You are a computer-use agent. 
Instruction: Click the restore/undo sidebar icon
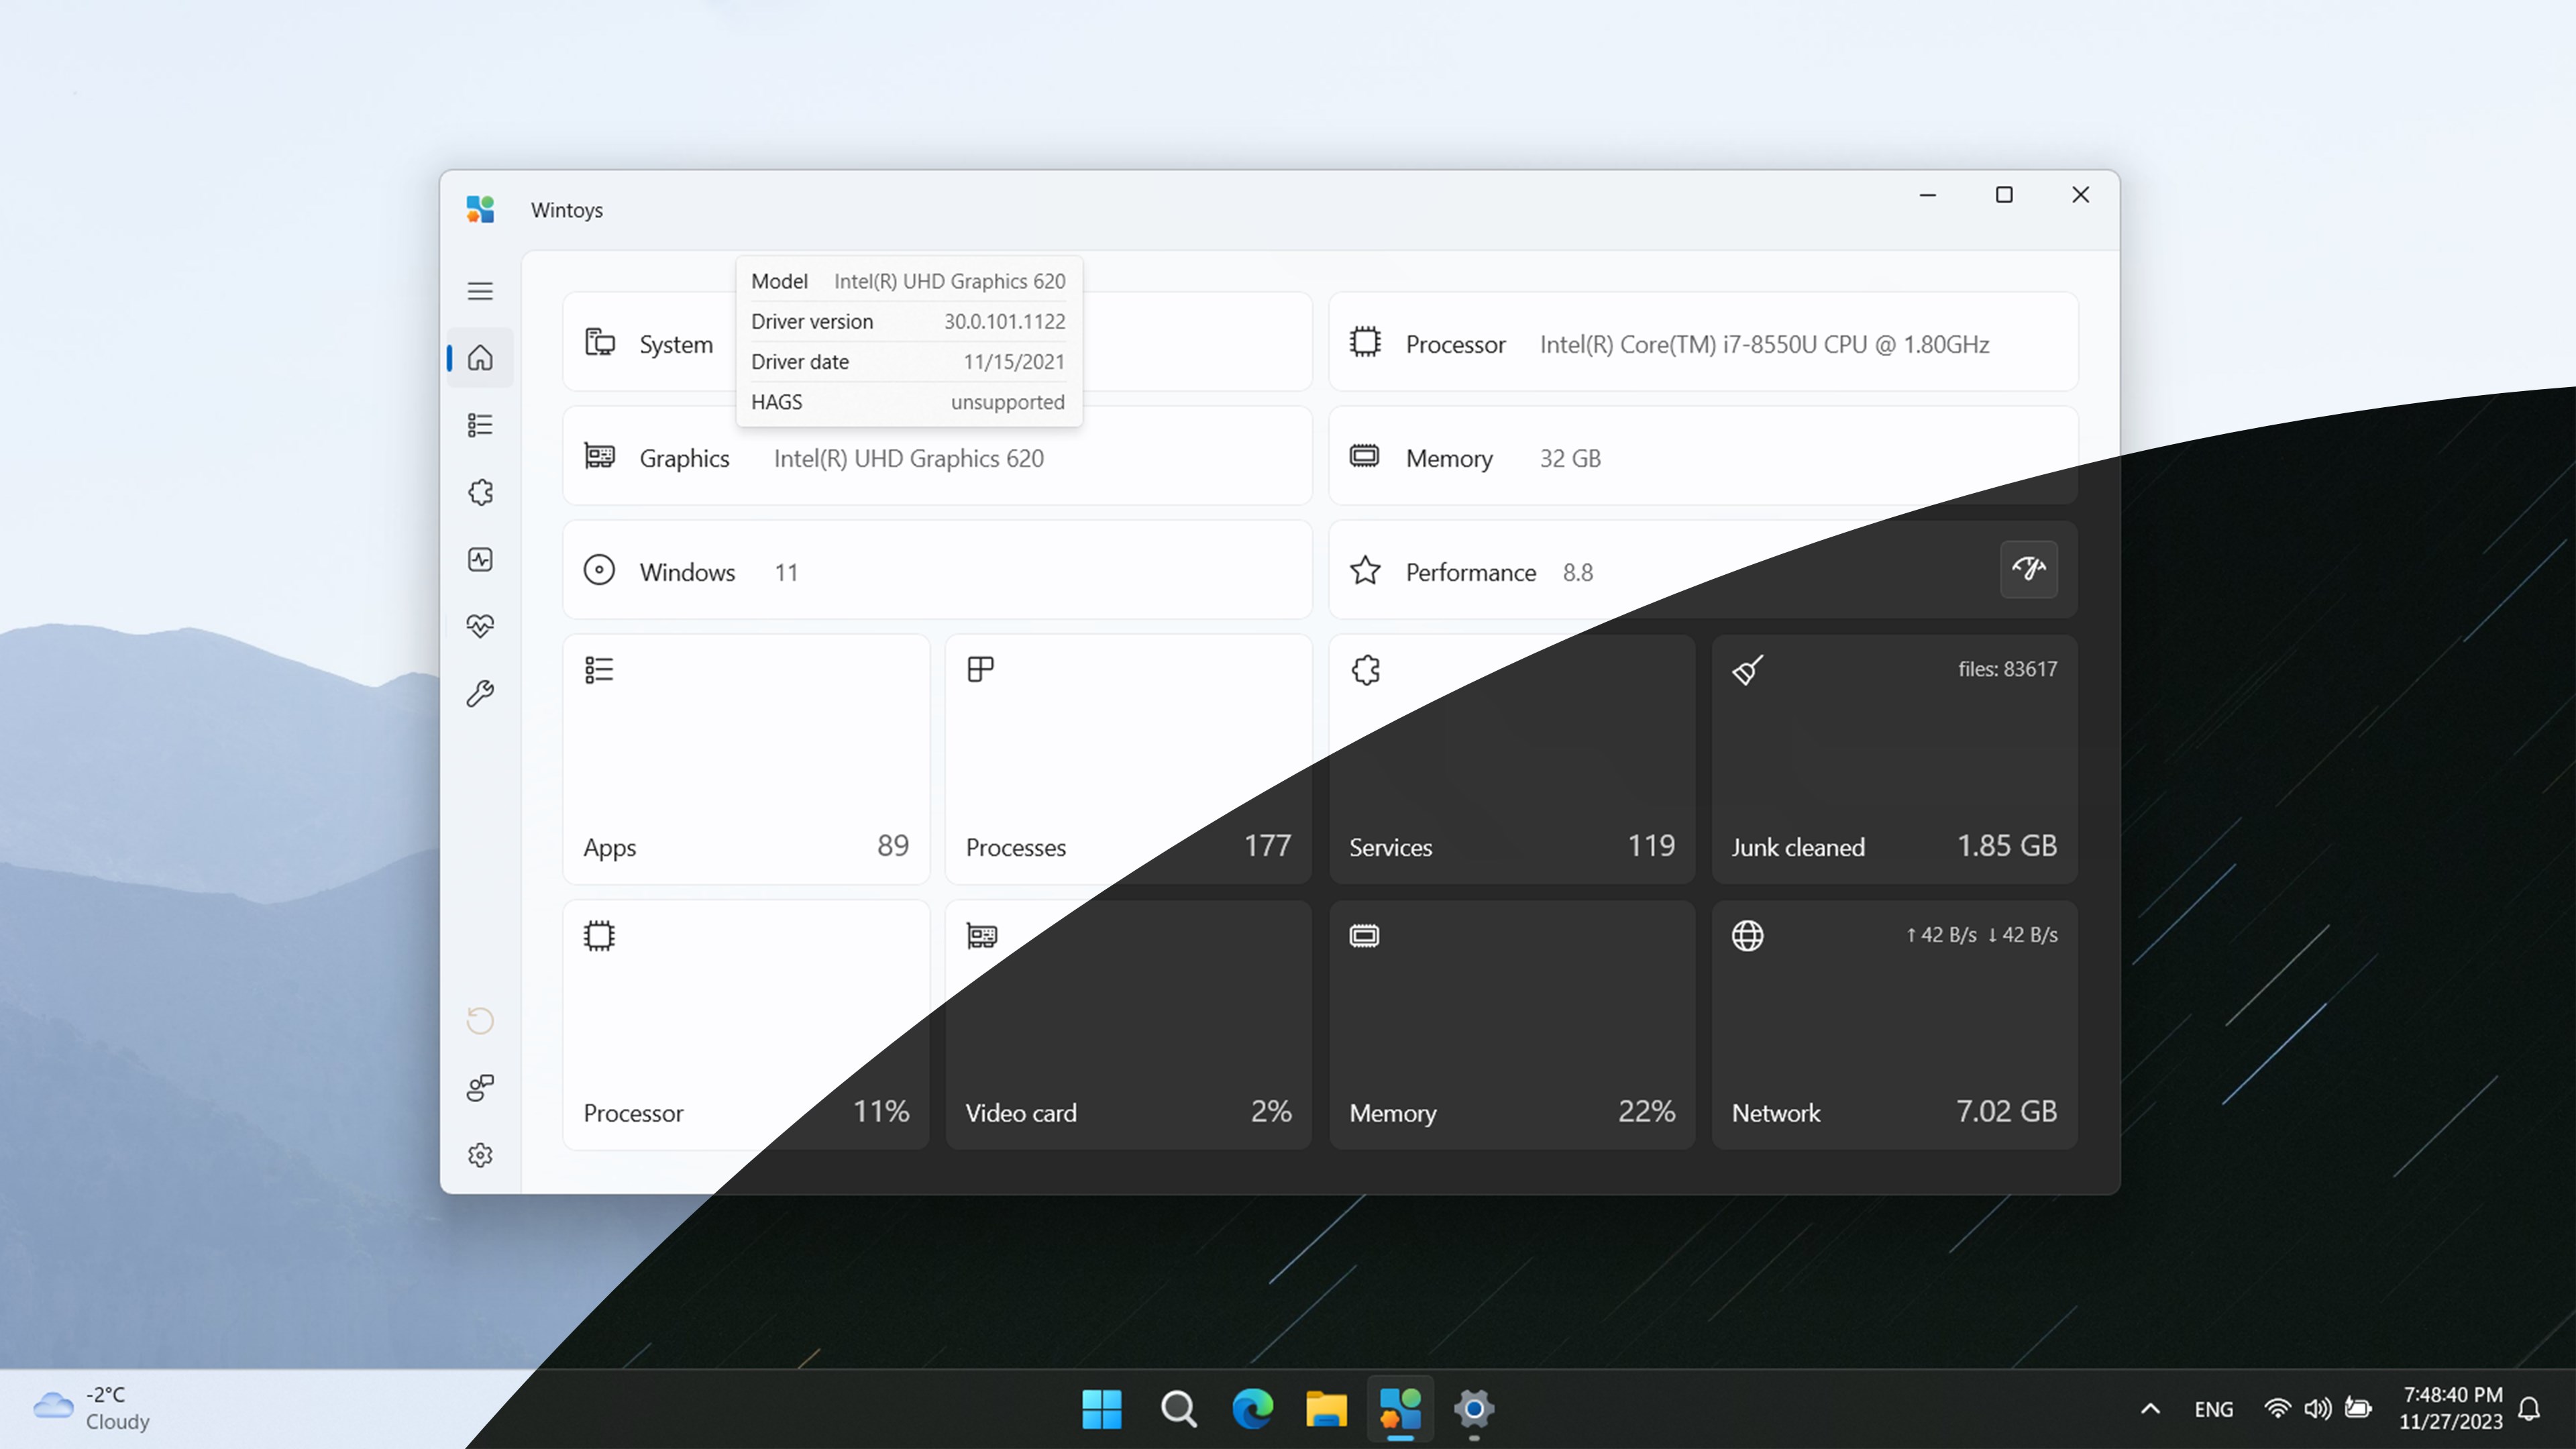point(480,1020)
